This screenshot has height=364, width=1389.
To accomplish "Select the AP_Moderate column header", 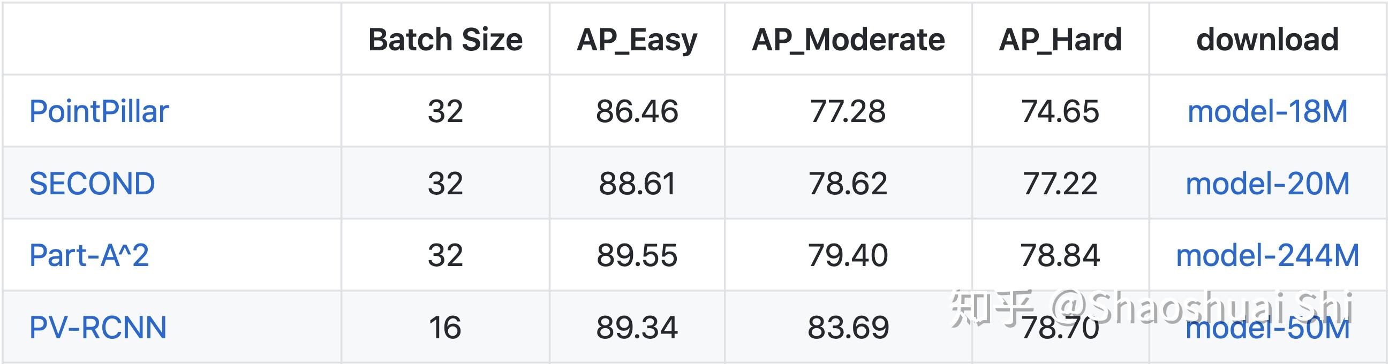I will (848, 40).
